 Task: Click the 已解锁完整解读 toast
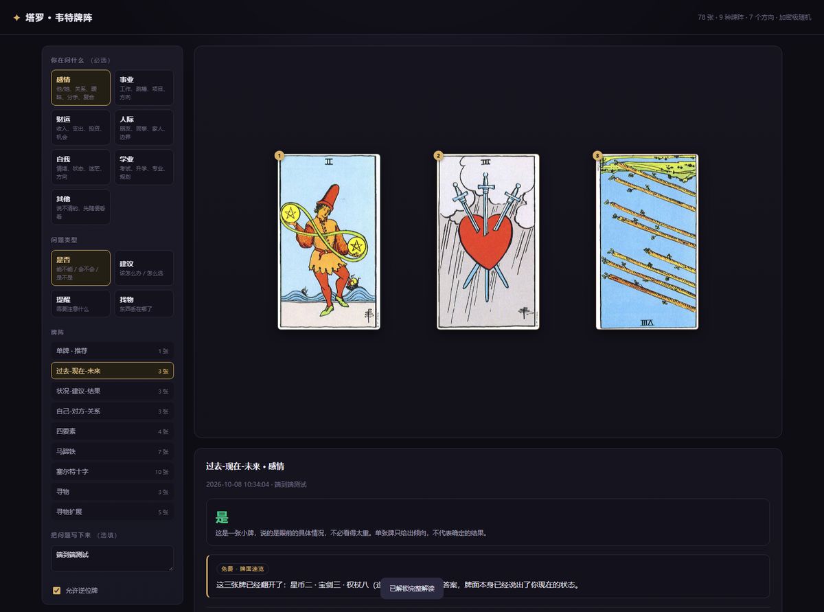pos(412,589)
